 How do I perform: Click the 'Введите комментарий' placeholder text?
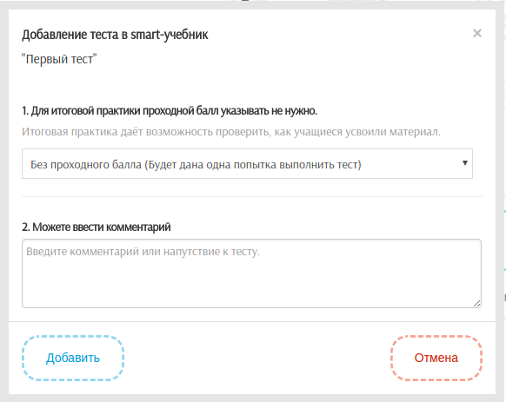click(x=143, y=252)
